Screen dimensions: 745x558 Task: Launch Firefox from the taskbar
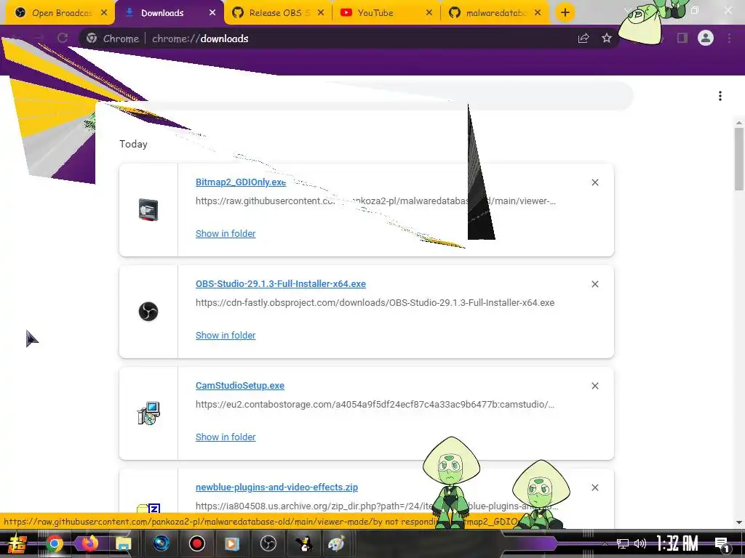point(89,543)
